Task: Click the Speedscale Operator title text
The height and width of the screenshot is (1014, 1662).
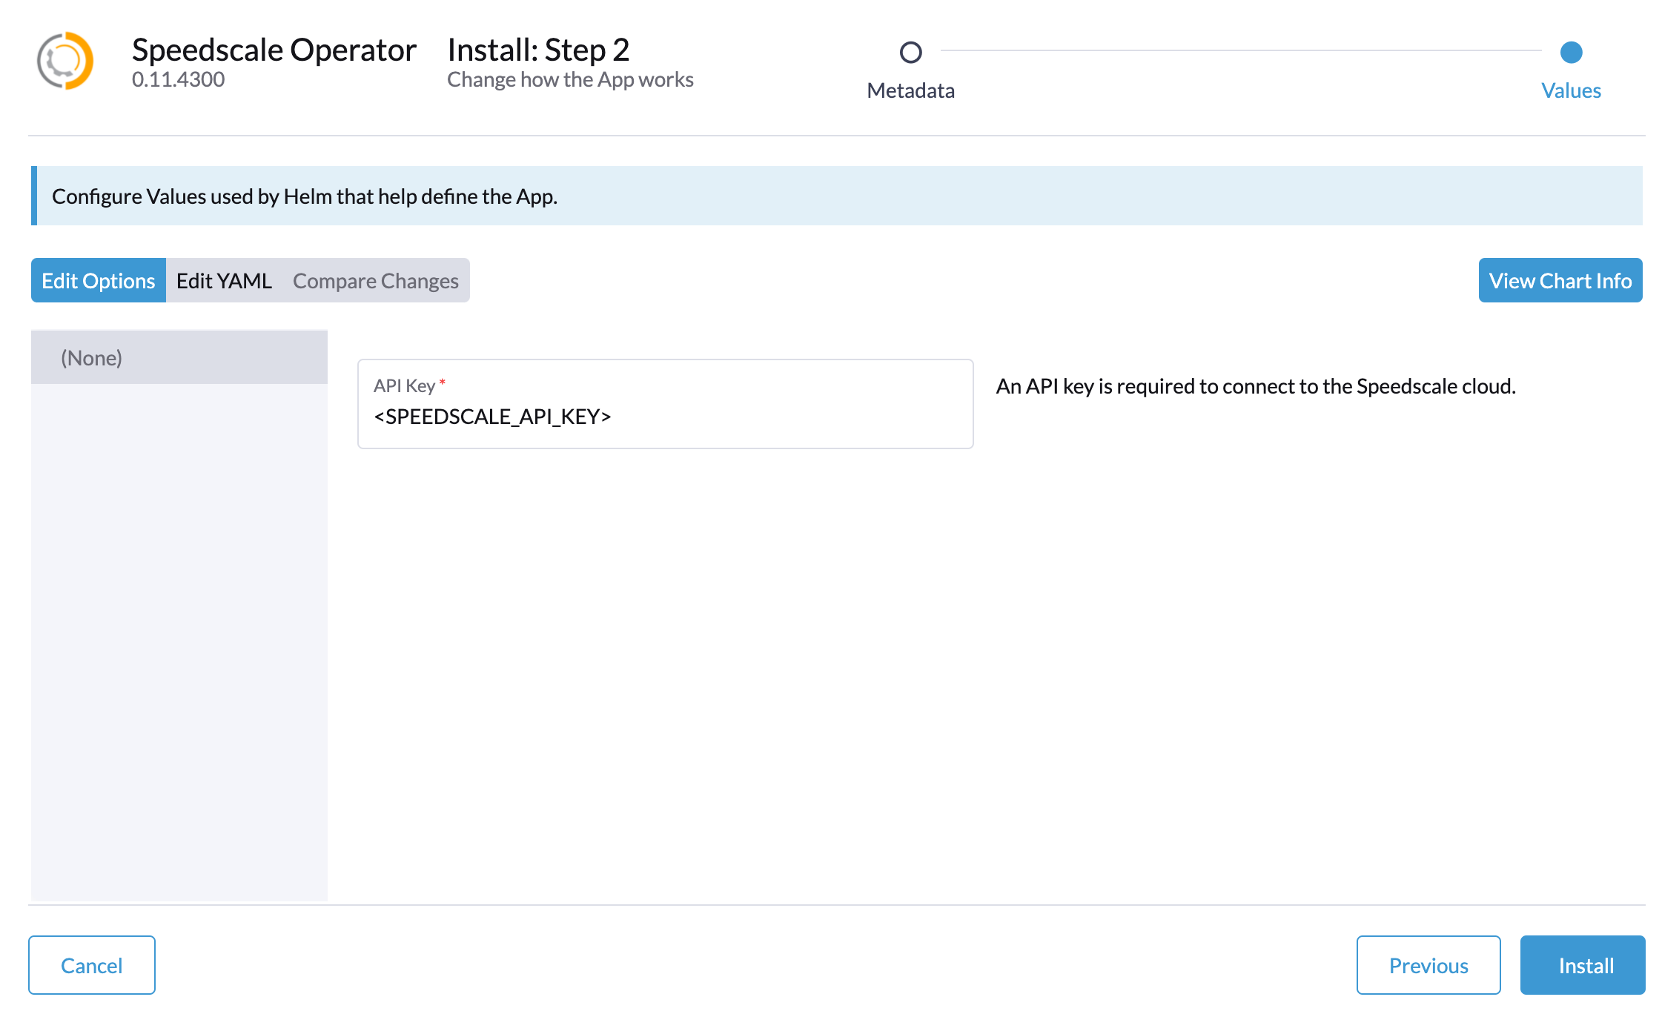Action: [274, 50]
